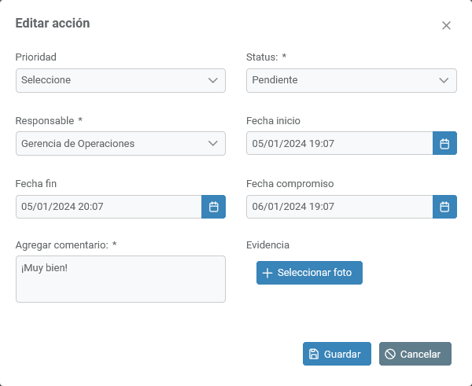This screenshot has height=386, width=472.
Task: Click the chevron arrow of the Prioridad field
Action: coord(213,80)
